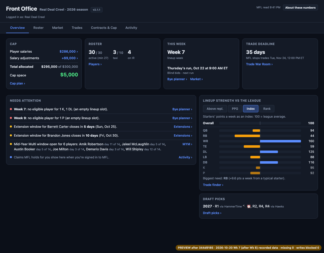Expand the +$9,000 salary adjustments link

pos(70,58)
